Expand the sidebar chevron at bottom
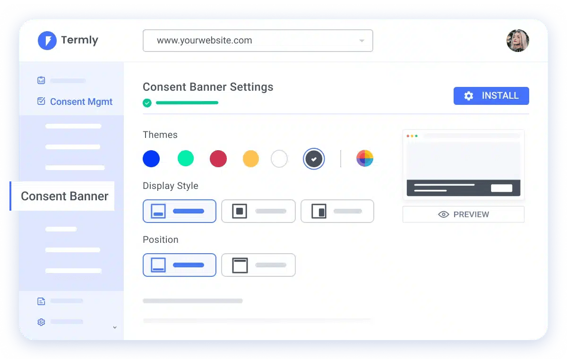567x359 pixels. coord(115,327)
